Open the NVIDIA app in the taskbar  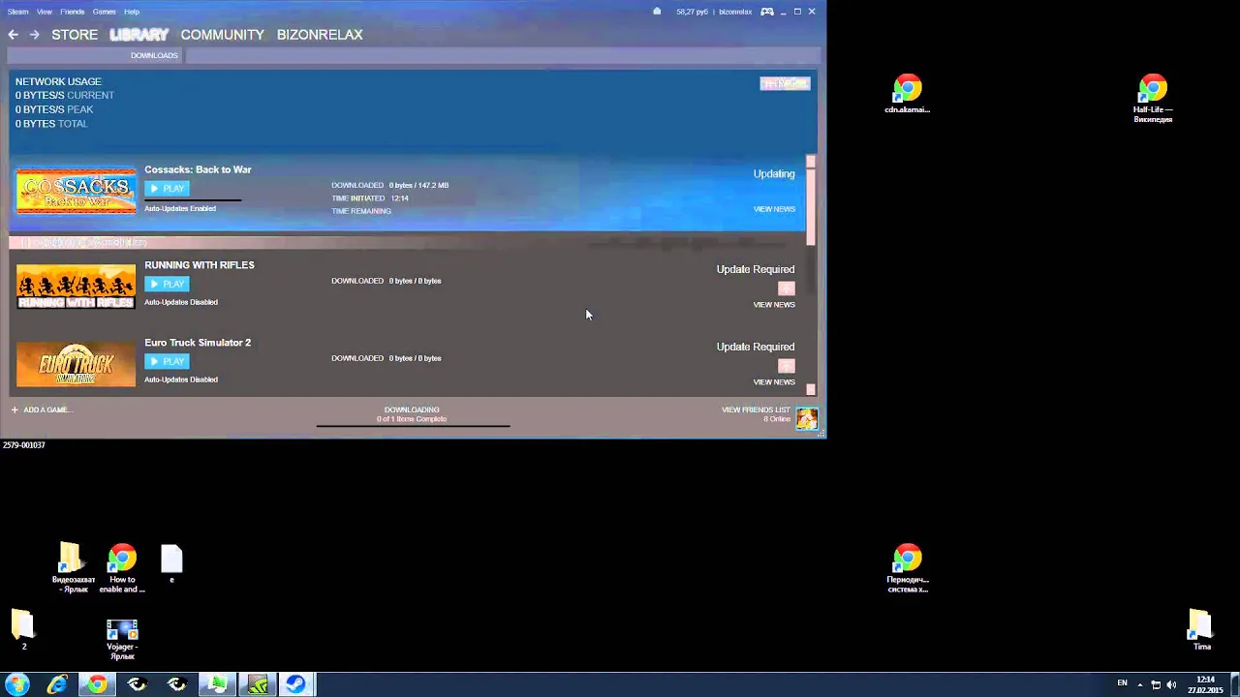(x=257, y=684)
